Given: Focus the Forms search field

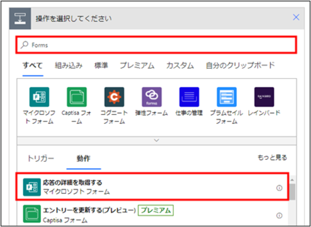Looking at the screenshot, I should coord(157,44).
